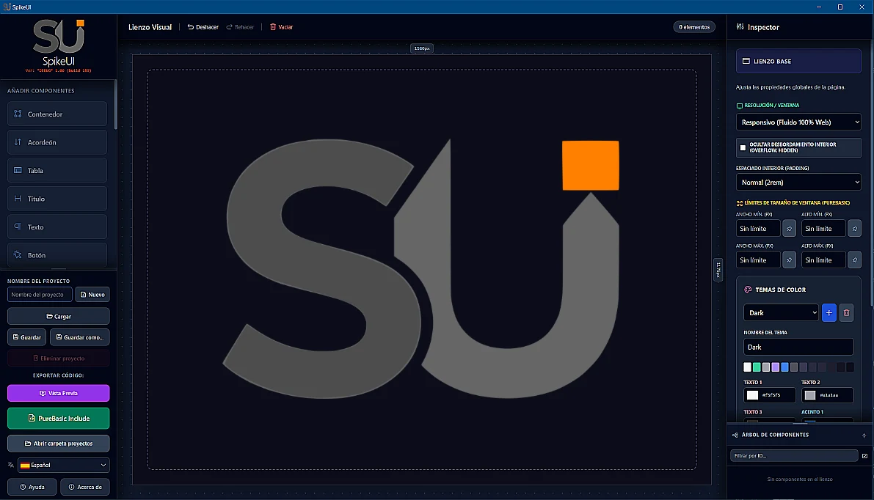Click Cargar to load a project
Screen dimensions: 874x500
(58, 316)
